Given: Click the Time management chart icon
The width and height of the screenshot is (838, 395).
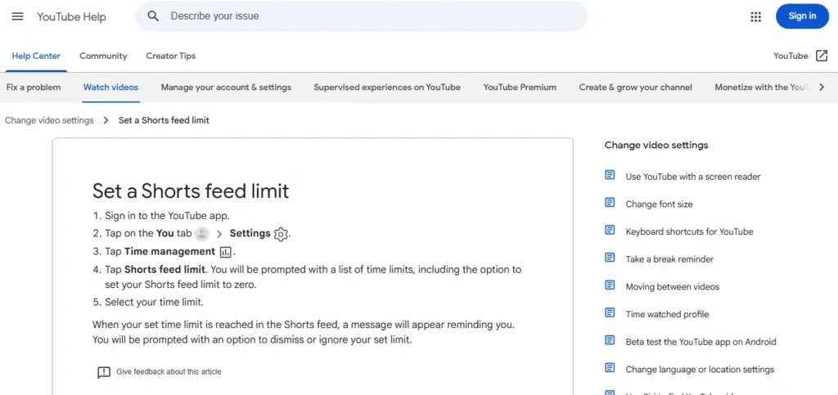Looking at the screenshot, I should click(x=225, y=252).
